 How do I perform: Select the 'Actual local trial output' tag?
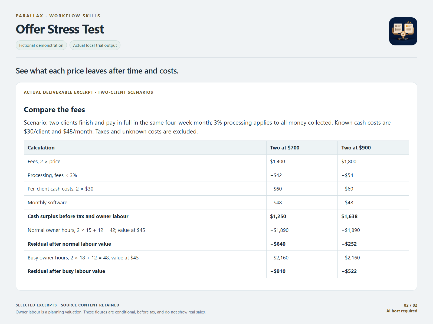95,45
